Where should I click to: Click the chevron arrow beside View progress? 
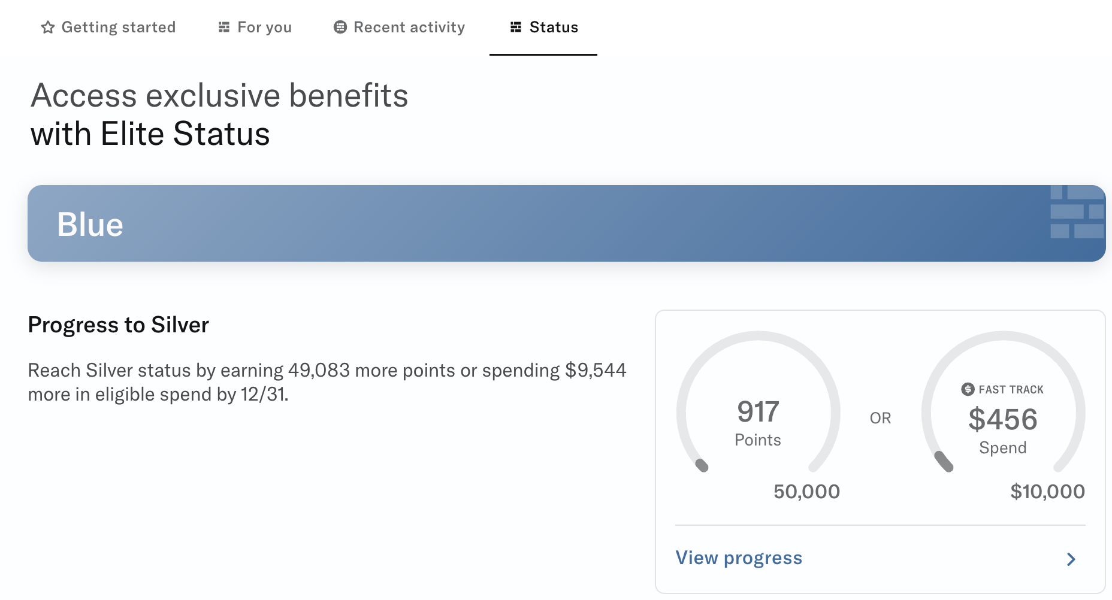point(1072,559)
